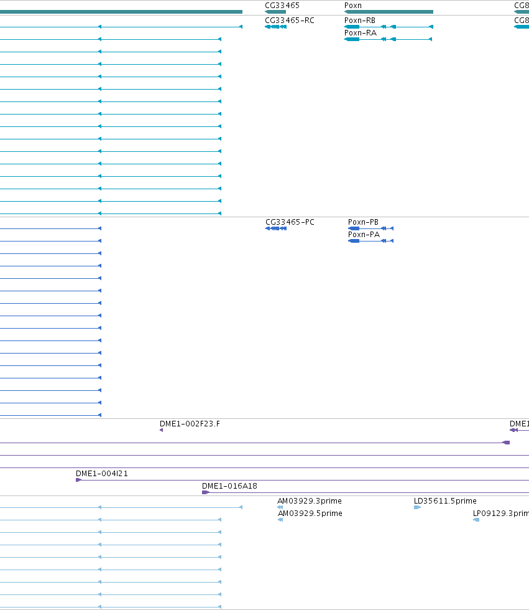Click the Poxn-RB transcript label

(x=360, y=20)
